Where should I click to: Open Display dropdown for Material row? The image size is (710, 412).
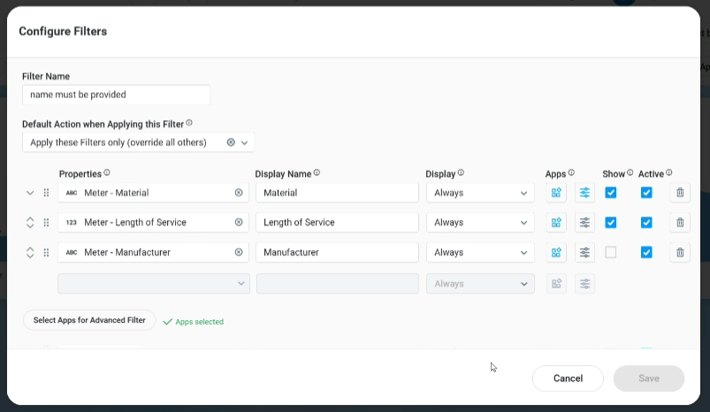480,193
